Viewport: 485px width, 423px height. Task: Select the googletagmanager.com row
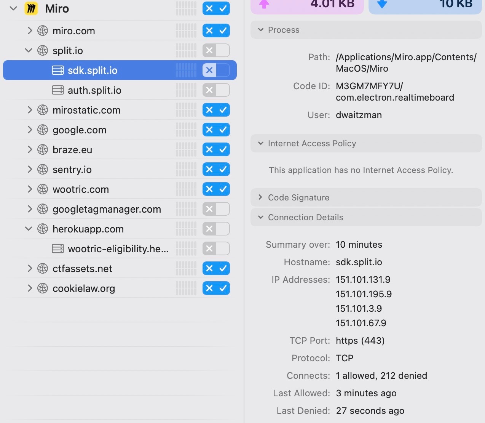tap(120, 209)
